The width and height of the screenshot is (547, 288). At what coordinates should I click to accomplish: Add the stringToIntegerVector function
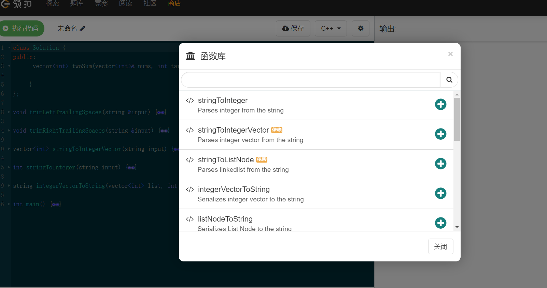(x=440, y=134)
